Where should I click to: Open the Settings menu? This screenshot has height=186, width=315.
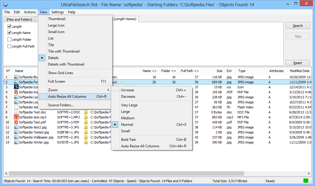[57, 12]
